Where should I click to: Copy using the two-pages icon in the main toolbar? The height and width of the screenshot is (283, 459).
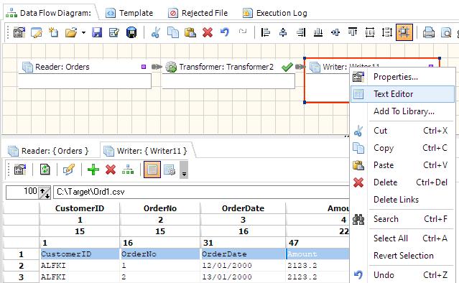click(172, 32)
